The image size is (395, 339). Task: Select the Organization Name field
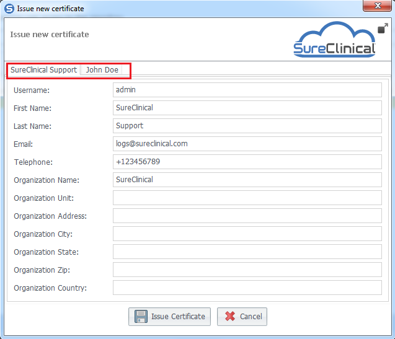coord(247,180)
